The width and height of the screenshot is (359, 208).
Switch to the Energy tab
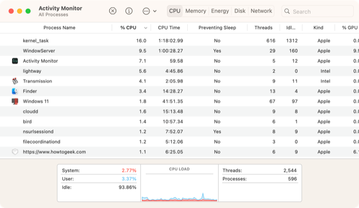click(x=220, y=11)
